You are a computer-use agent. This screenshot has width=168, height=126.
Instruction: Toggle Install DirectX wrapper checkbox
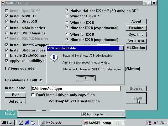(7, 45)
